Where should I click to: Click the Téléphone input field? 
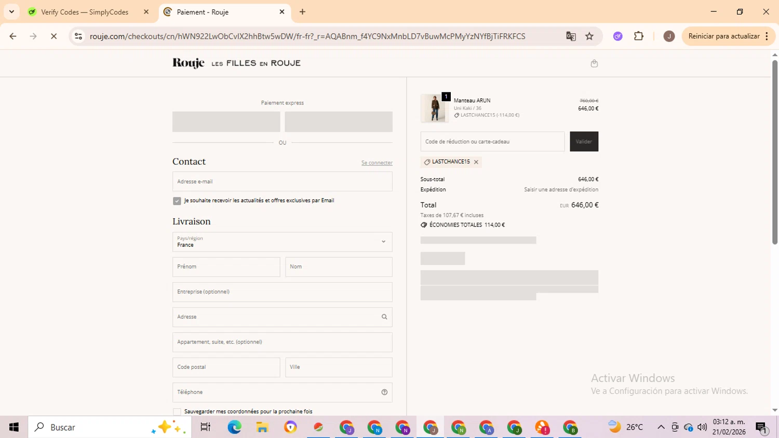coord(283,392)
